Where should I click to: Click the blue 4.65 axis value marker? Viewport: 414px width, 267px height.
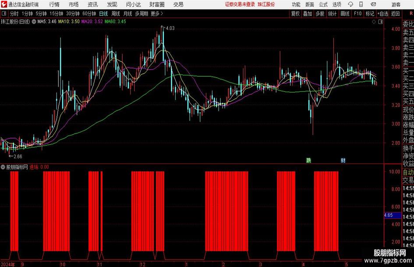393,215
